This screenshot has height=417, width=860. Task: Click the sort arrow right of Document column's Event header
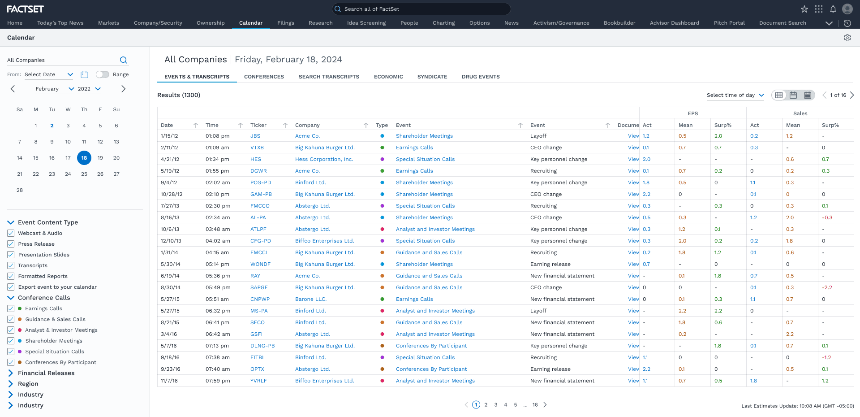[608, 125]
